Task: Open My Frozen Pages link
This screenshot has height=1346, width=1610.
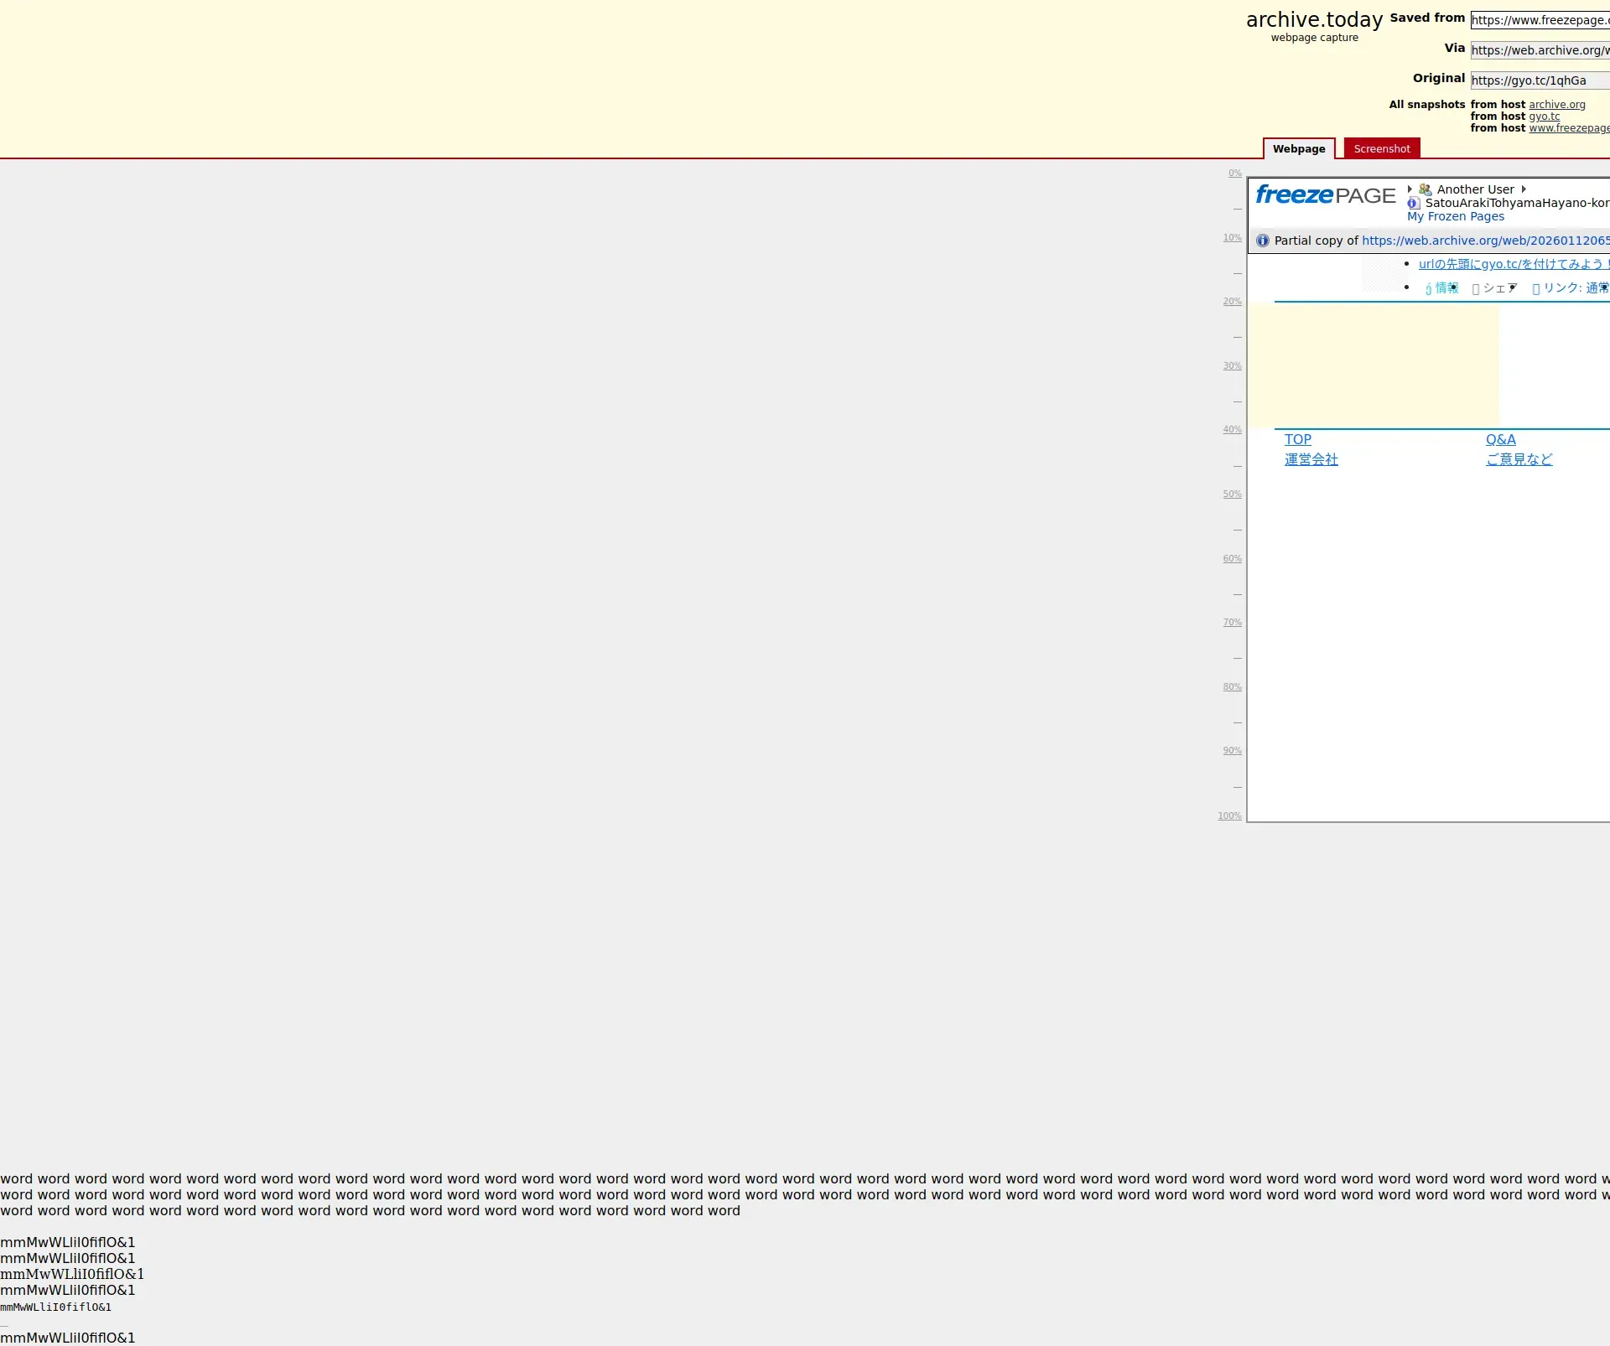Action: click(1455, 216)
